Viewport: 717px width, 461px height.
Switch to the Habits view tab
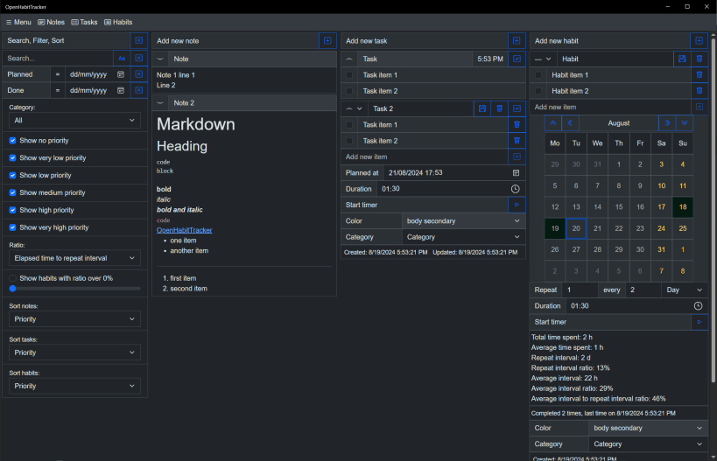coord(118,22)
